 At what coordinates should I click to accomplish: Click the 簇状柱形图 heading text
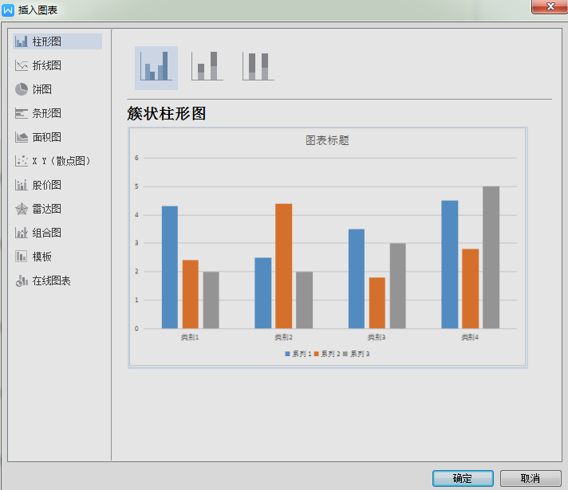click(166, 114)
